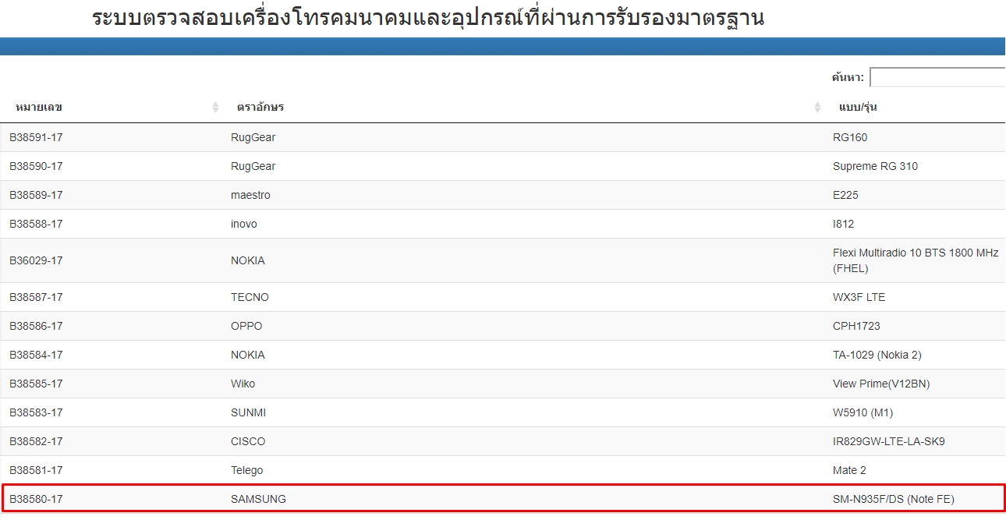Select the maestro brand cell

250,196
